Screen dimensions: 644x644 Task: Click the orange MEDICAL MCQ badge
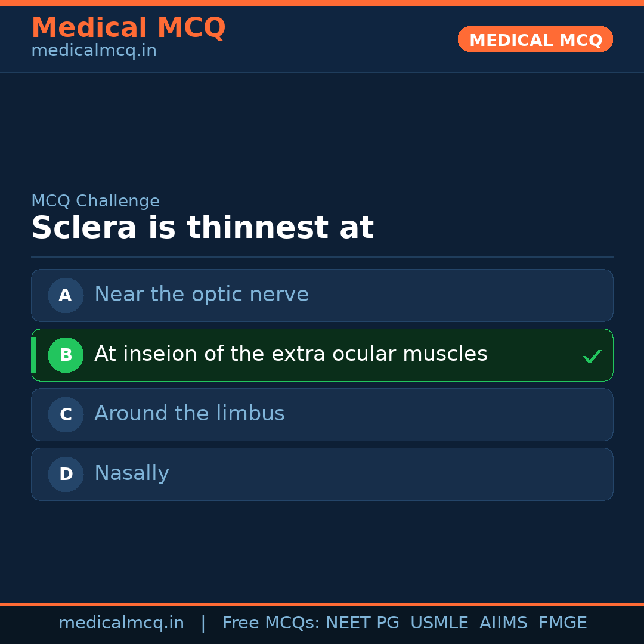[x=535, y=39]
